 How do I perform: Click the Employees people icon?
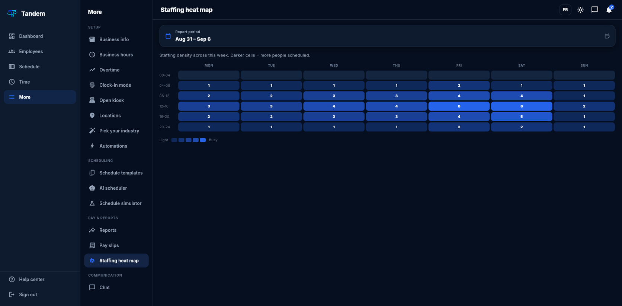[x=12, y=51]
